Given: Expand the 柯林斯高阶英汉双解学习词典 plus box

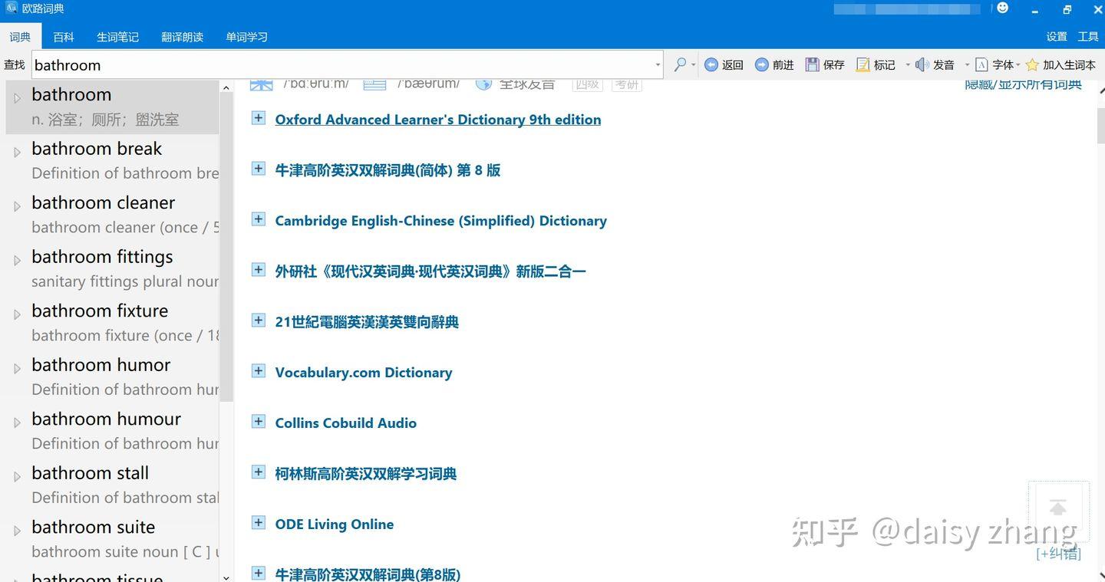Looking at the screenshot, I should tap(259, 472).
